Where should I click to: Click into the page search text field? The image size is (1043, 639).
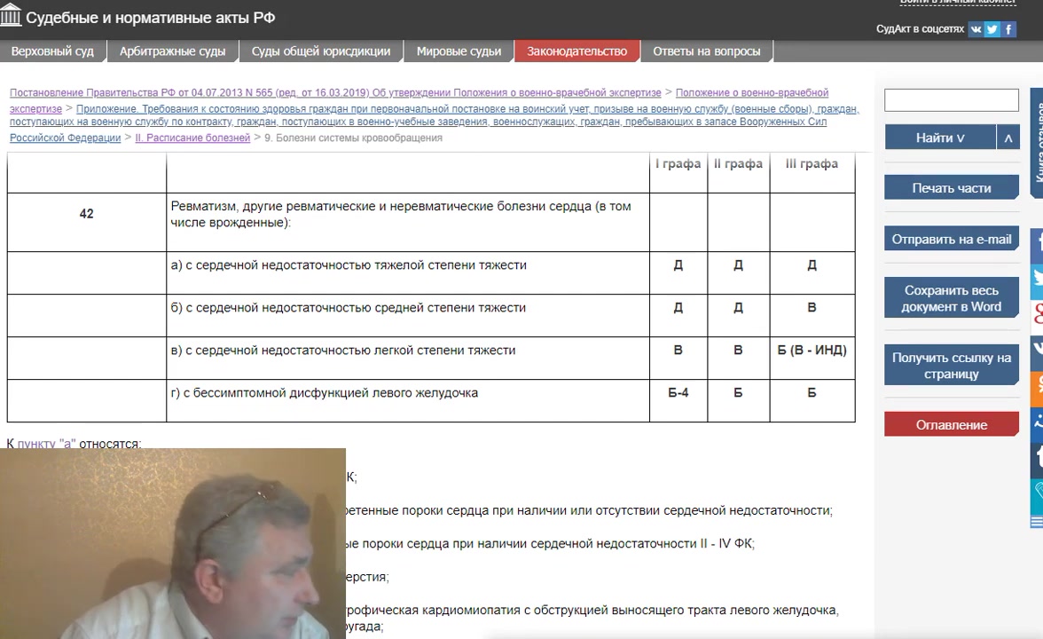pyautogui.click(x=951, y=101)
